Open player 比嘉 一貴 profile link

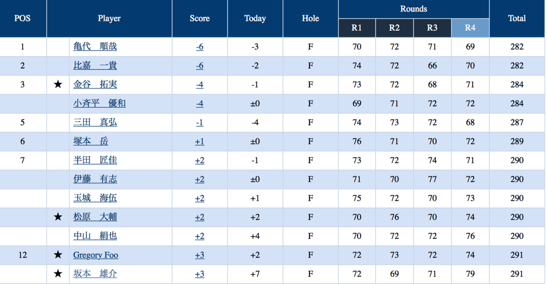[x=95, y=66]
